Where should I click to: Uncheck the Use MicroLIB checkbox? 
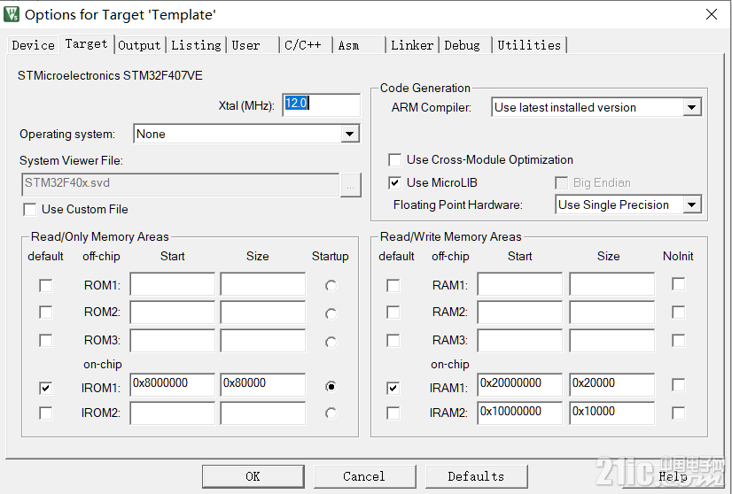pos(395,183)
